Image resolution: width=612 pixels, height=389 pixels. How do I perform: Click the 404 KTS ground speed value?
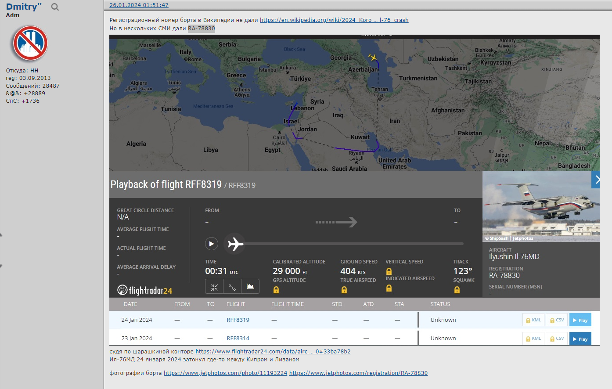pyautogui.click(x=353, y=271)
